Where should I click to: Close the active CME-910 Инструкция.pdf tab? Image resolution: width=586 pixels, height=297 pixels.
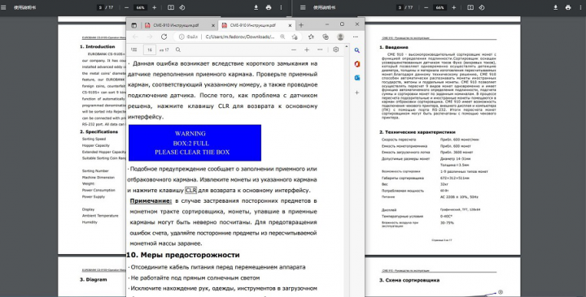[290, 25]
